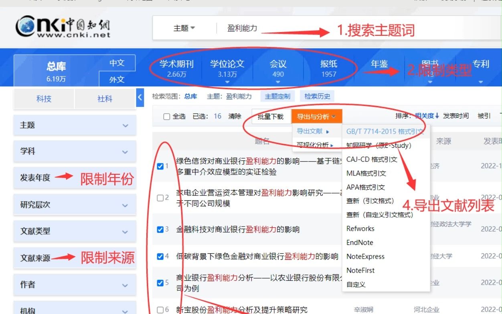Choose EndNote export format

tap(359, 243)
